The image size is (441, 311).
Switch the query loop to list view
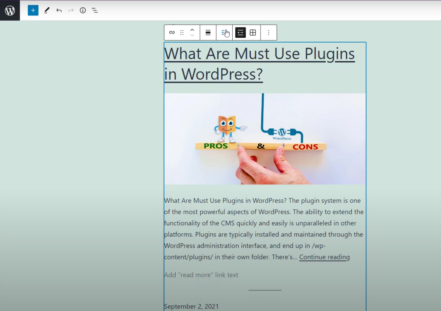240,32
